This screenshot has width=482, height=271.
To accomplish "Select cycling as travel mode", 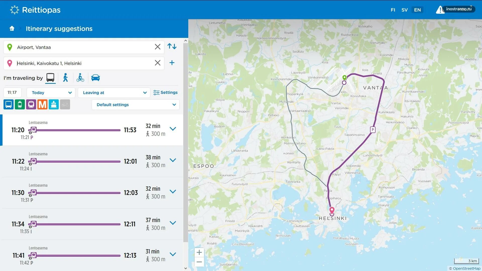I will click(80, 78).
